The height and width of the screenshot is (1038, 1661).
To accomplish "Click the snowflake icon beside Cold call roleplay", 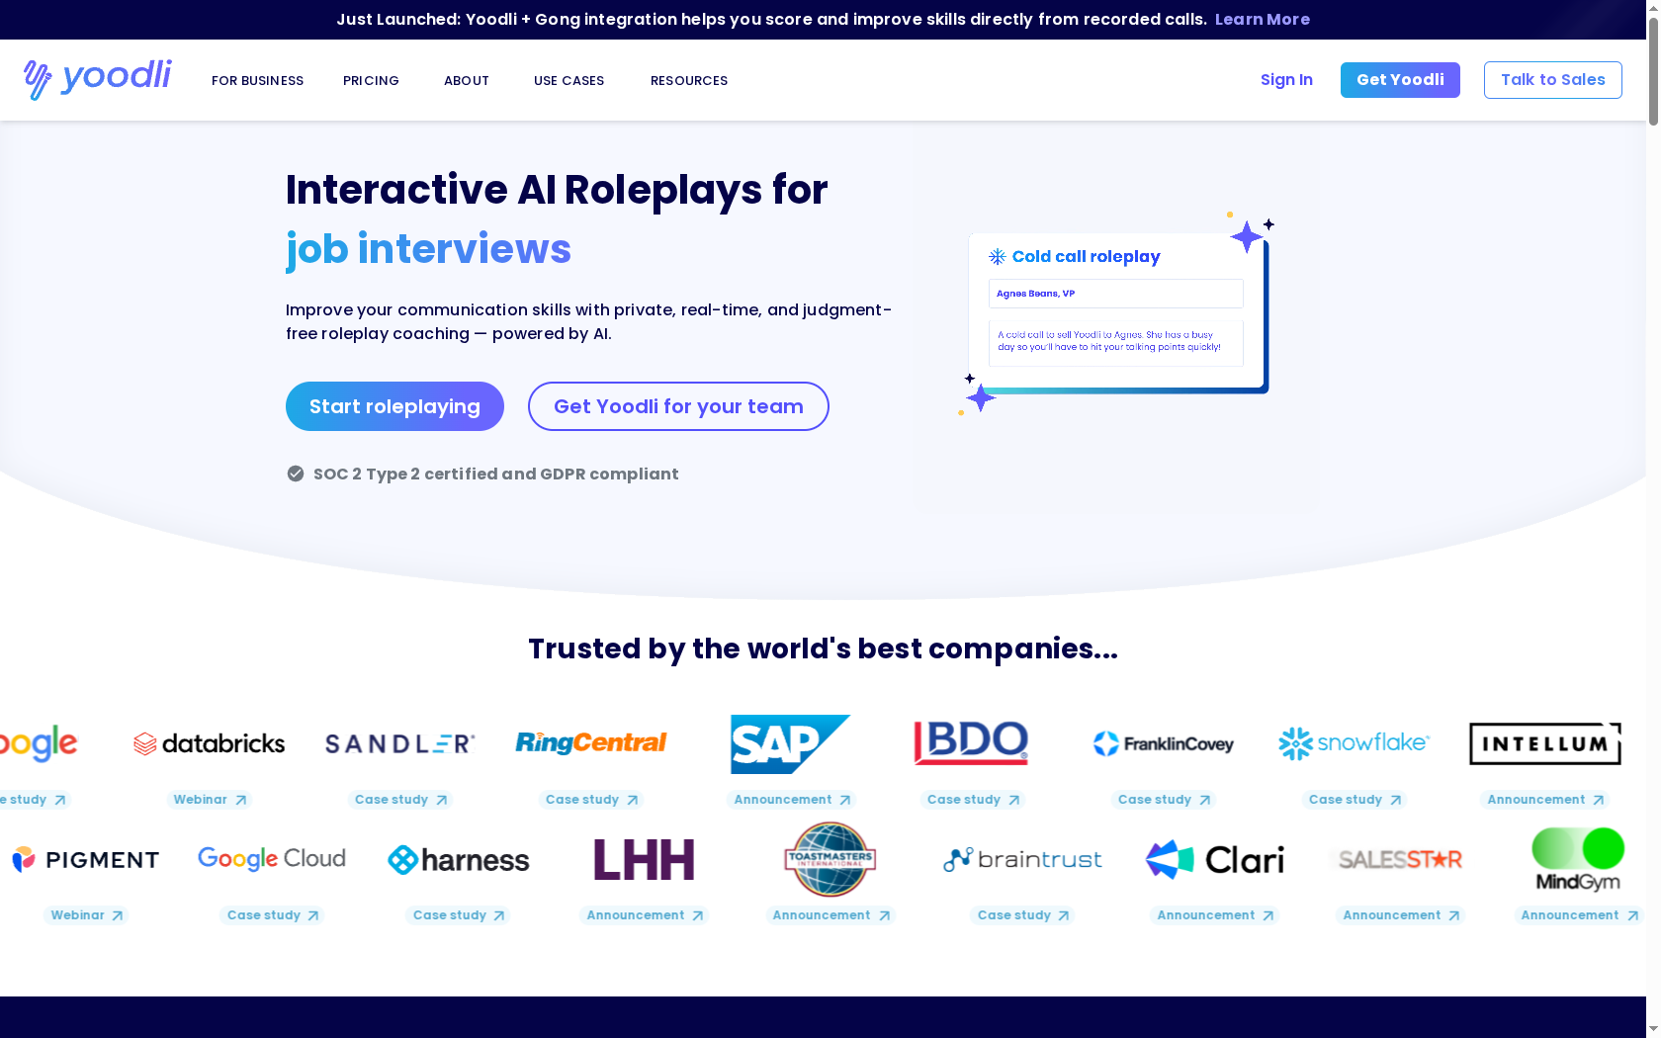I will point(995,256).
